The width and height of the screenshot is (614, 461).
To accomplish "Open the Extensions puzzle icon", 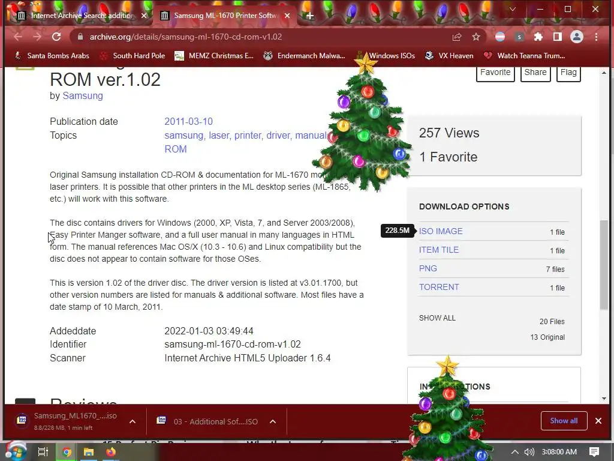I will (538, 37).
